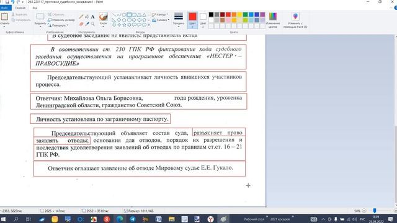Open Microsoft Edge from the taskbar

[x=120, y=219]
